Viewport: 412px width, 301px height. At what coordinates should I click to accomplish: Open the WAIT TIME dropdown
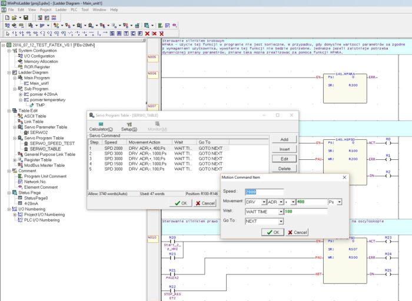[281, 212]
